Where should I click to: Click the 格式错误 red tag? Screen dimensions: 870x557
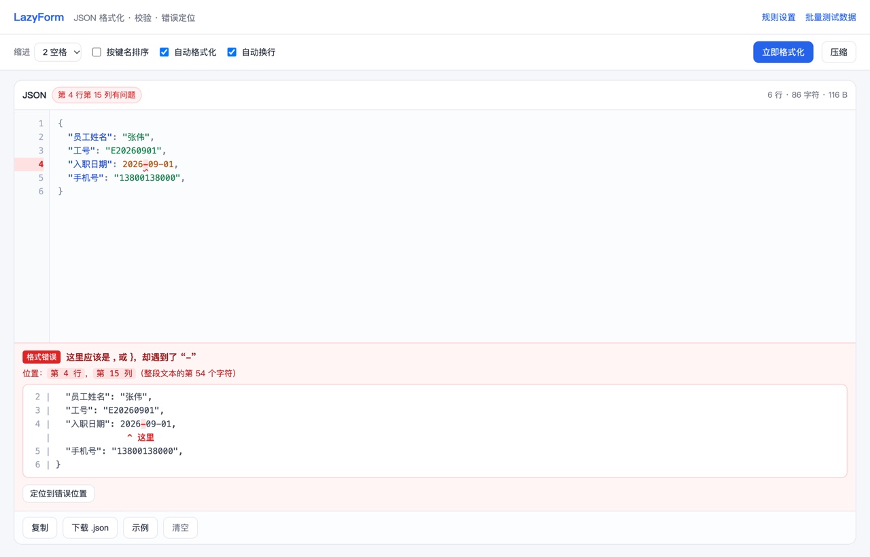pos(41,357)
